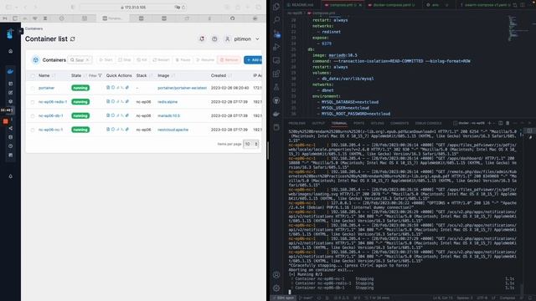536x301 pixels.
Task: Open logs quick action for nc-ep06-nc-1
Action: click(x=108, y=130)
